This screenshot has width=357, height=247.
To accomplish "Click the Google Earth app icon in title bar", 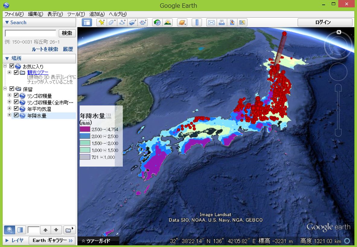I will 6,5.
